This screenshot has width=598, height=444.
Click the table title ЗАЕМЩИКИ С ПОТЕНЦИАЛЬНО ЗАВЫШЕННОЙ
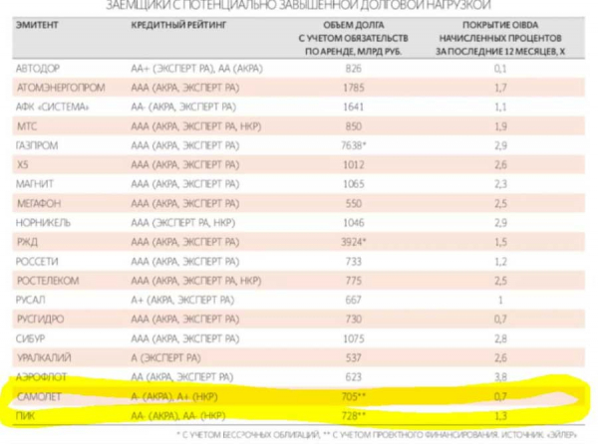point(299,5)
